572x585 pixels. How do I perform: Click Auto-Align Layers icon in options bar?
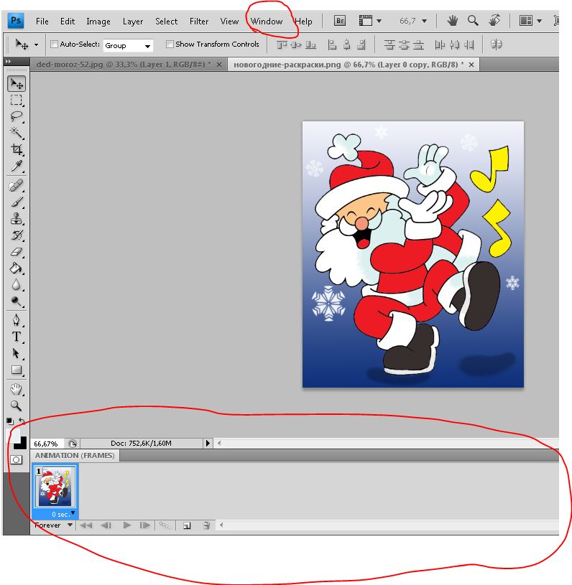[496, 45]
